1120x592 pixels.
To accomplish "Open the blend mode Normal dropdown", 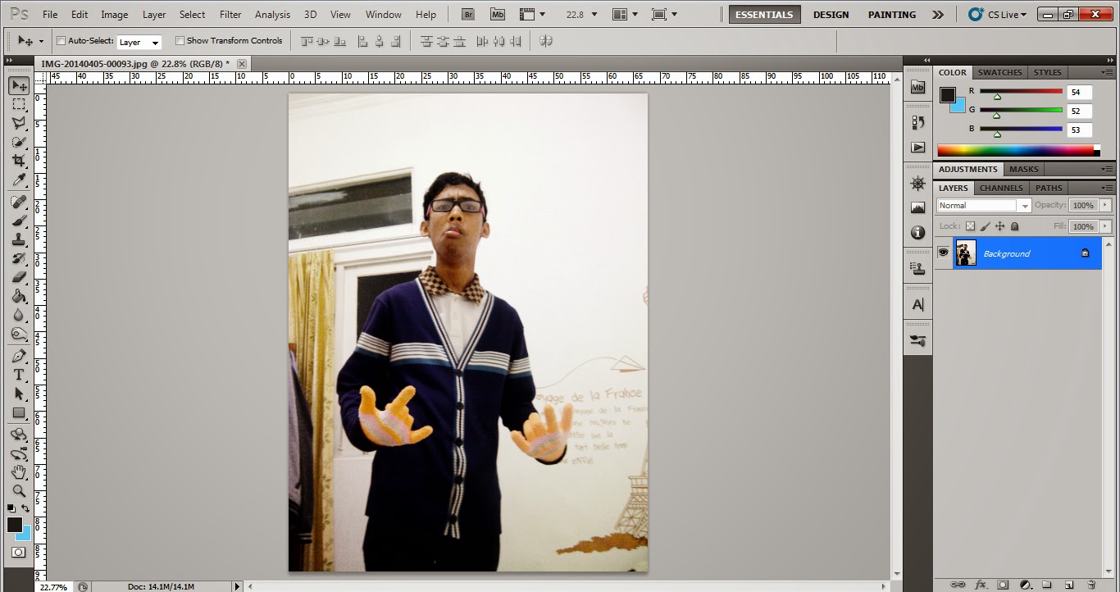I will pos(983,206).
